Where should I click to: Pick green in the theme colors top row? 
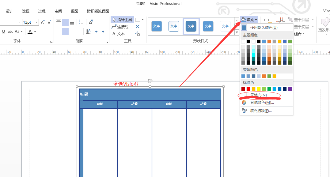click(290, 41)
